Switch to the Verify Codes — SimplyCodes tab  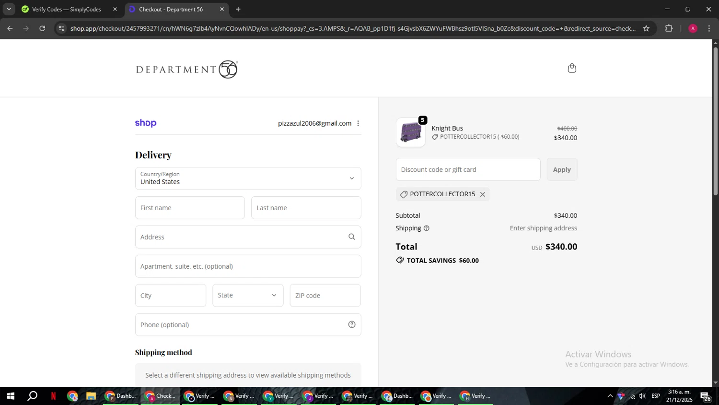click(x=67, y=9)
